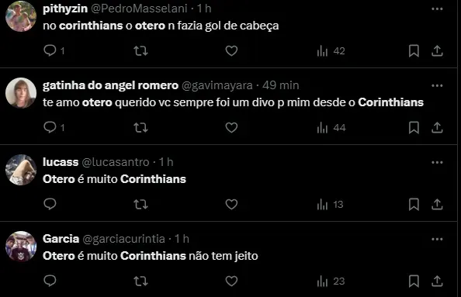The image size is (461, 297).
Task: Like pithyzin's tweet about Otero
Action: click(x=231, y=51)
